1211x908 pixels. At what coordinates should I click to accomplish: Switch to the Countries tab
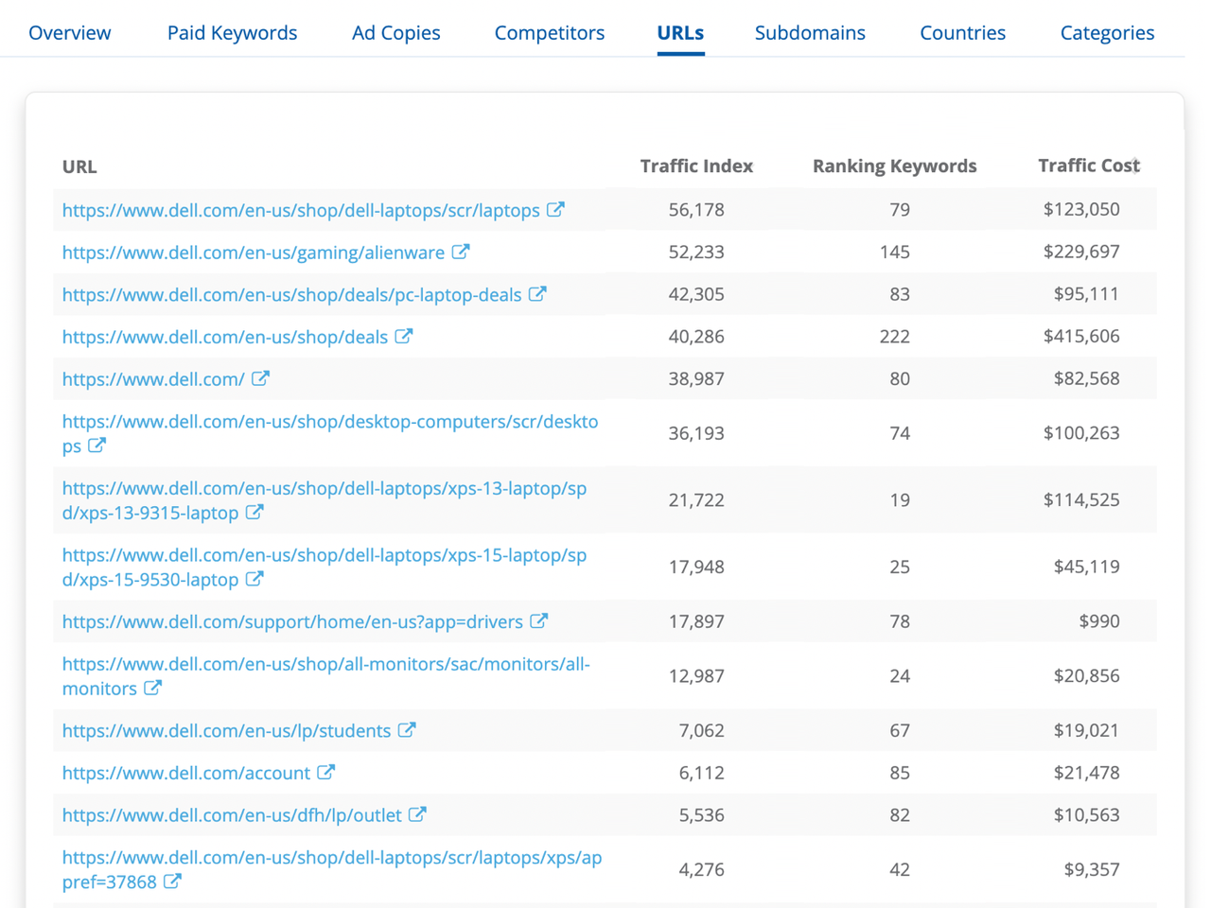pos(962,33)
